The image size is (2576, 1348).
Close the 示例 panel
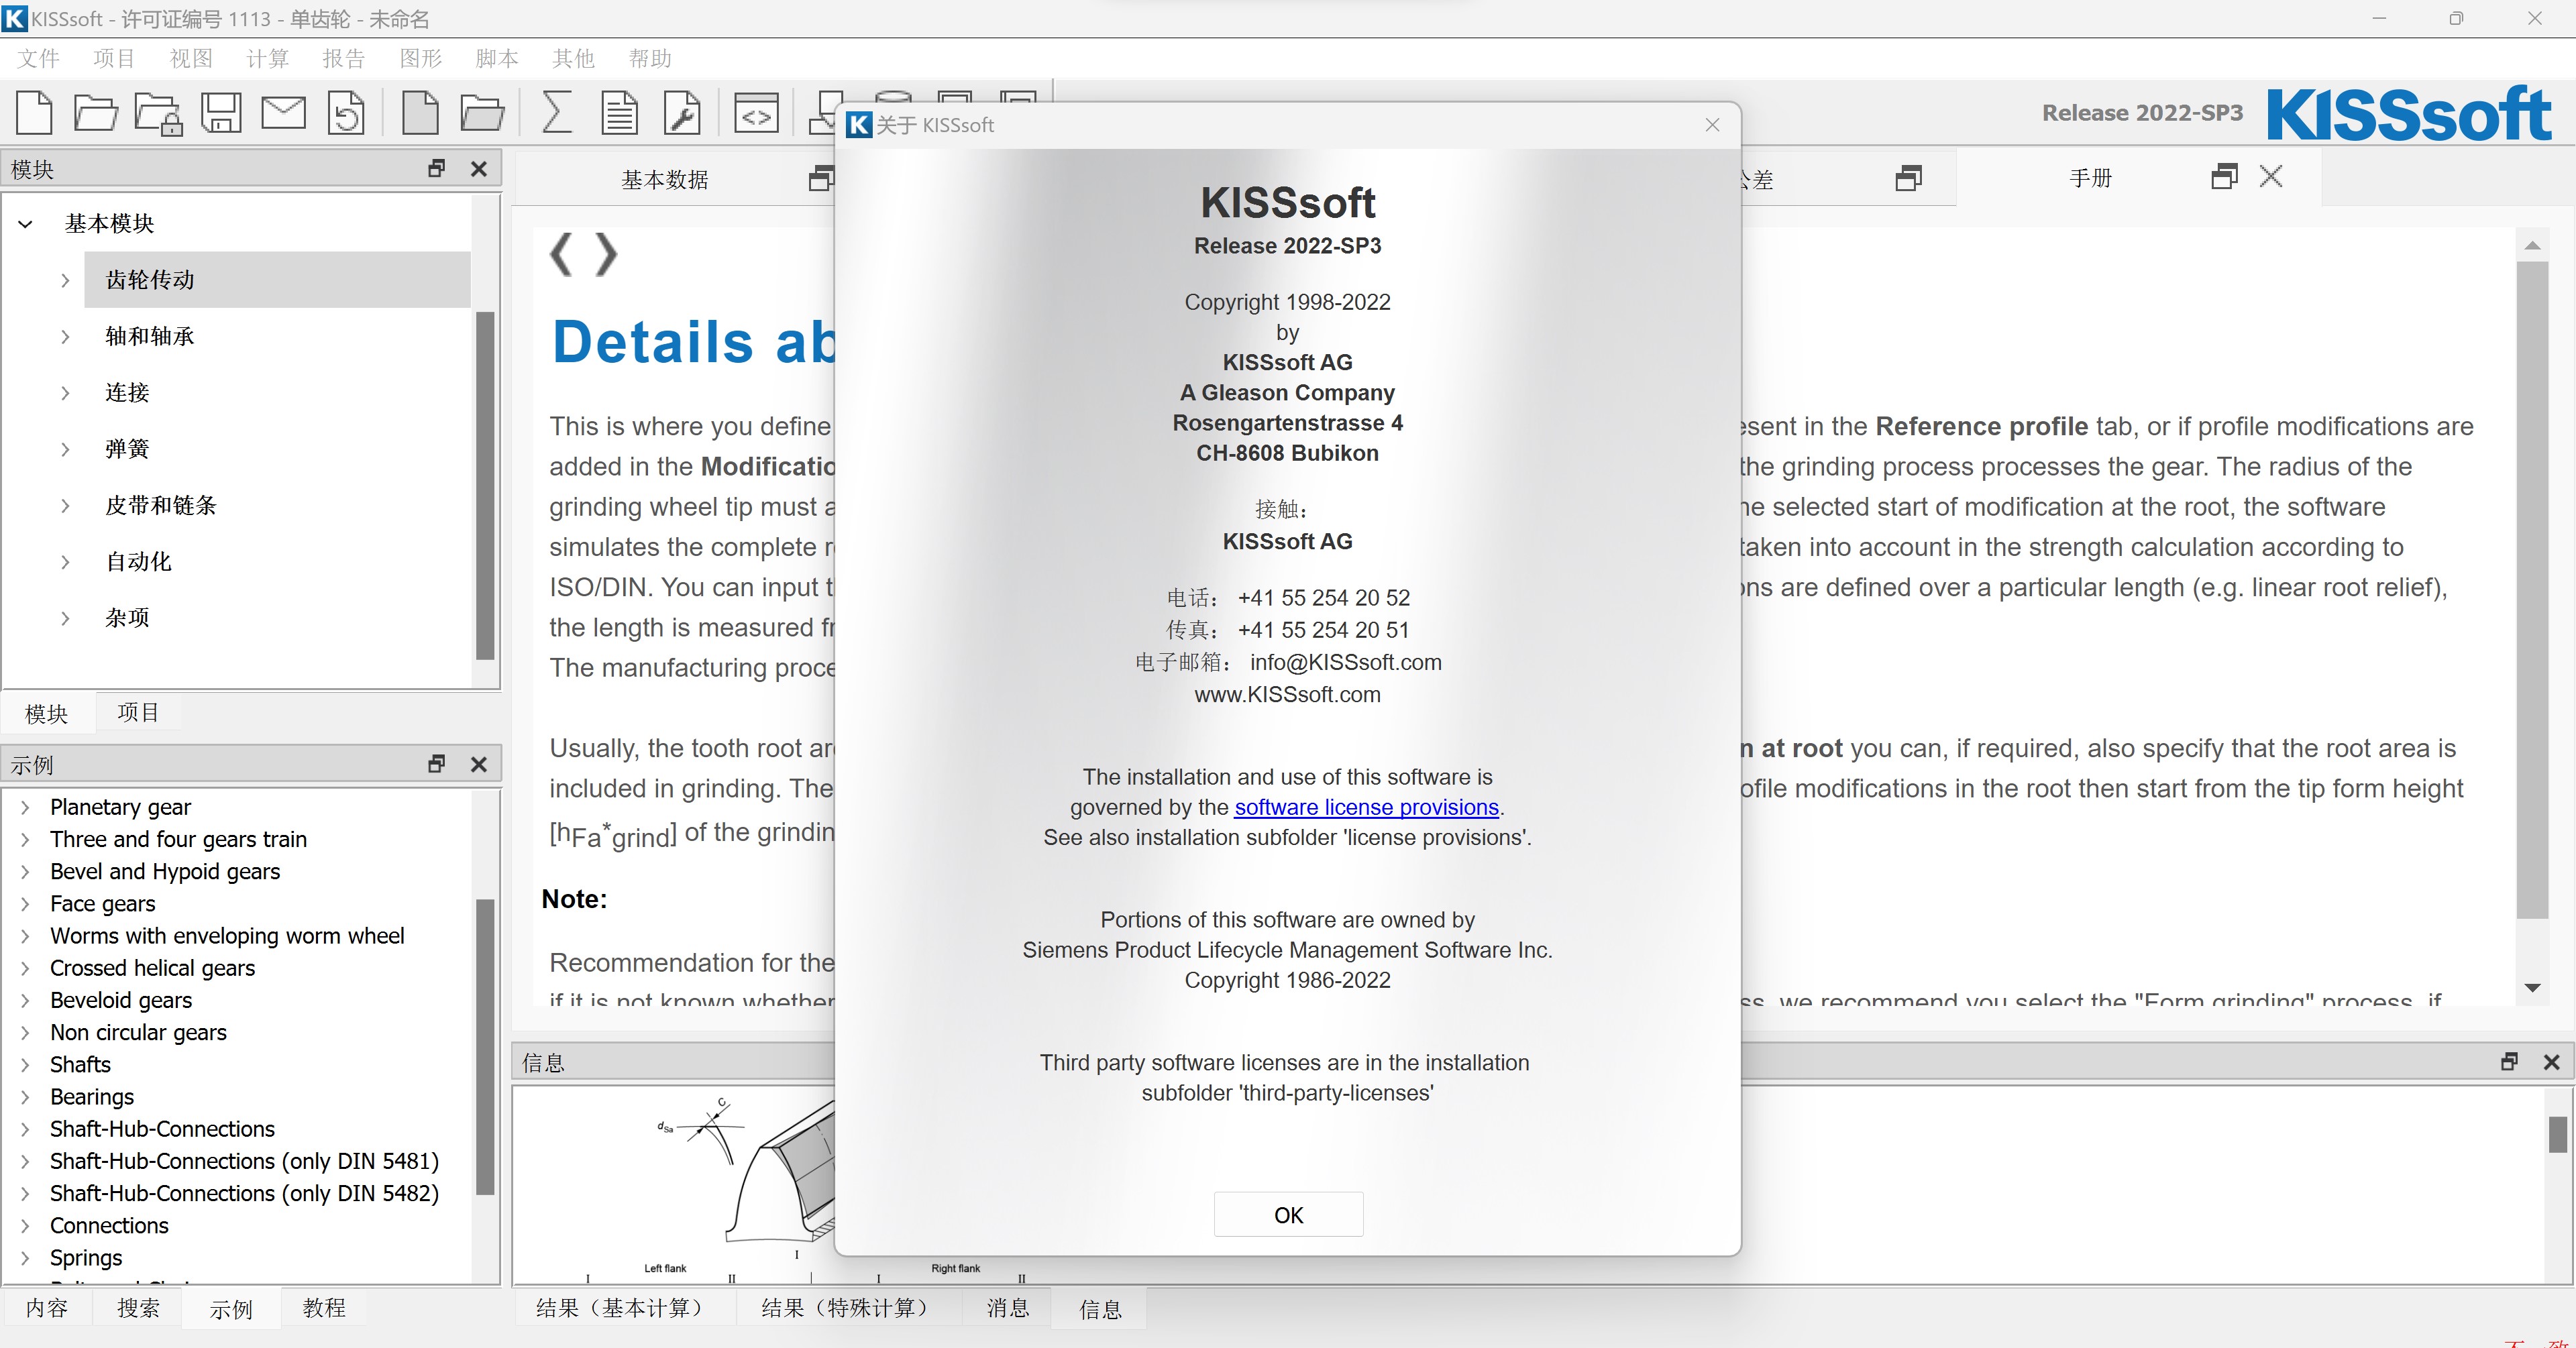tap(479, 764)
